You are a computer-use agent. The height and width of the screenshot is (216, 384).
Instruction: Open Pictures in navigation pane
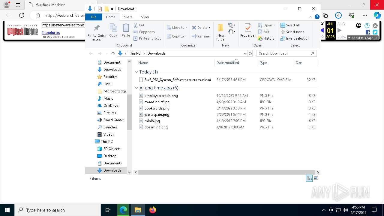[109, 113]
